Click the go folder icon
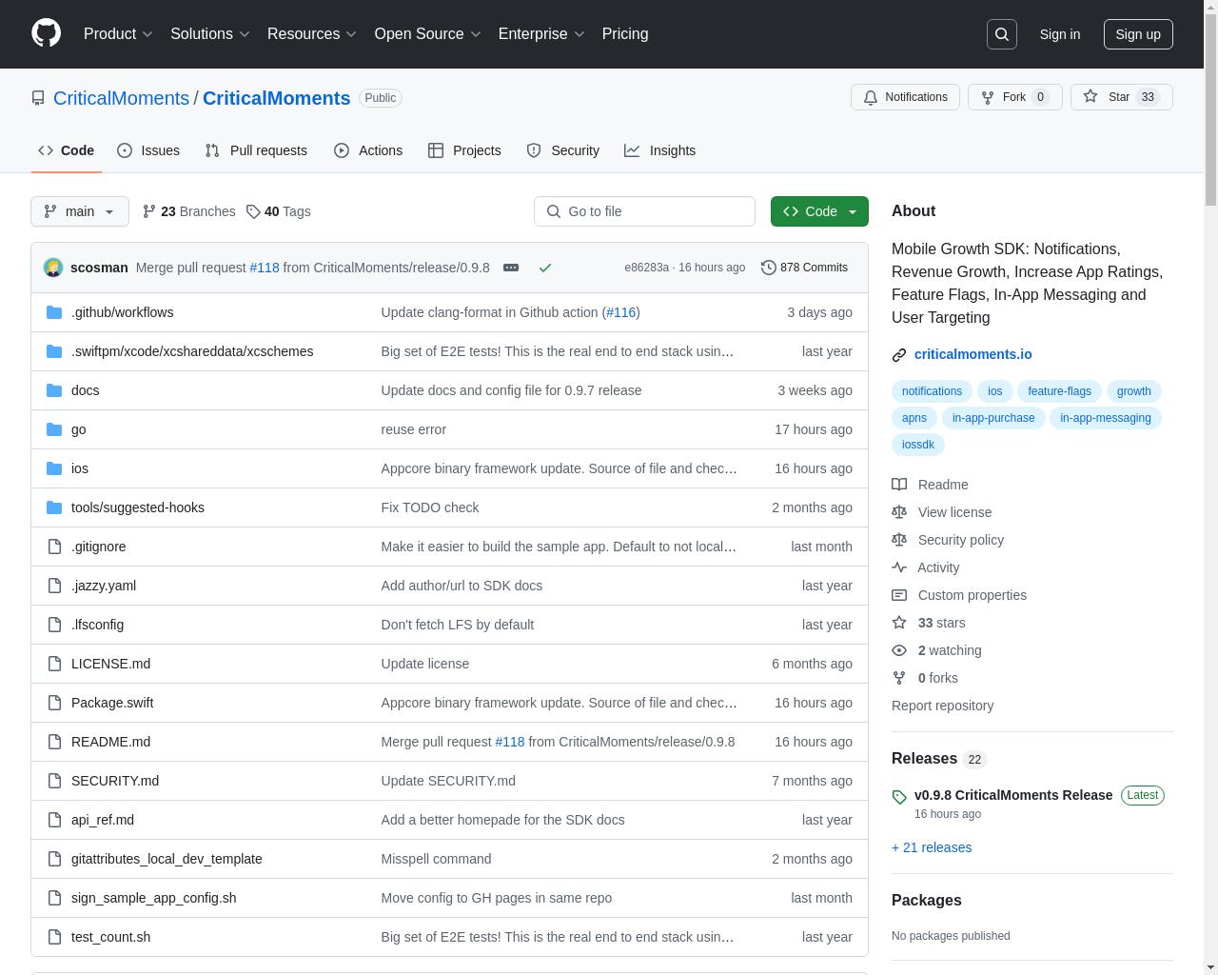The image size is (1218, 975). [x=54, y=429]
